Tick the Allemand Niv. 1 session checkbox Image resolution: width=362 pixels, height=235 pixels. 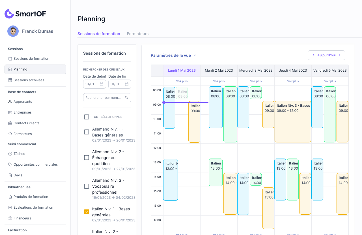click(87, 132)
